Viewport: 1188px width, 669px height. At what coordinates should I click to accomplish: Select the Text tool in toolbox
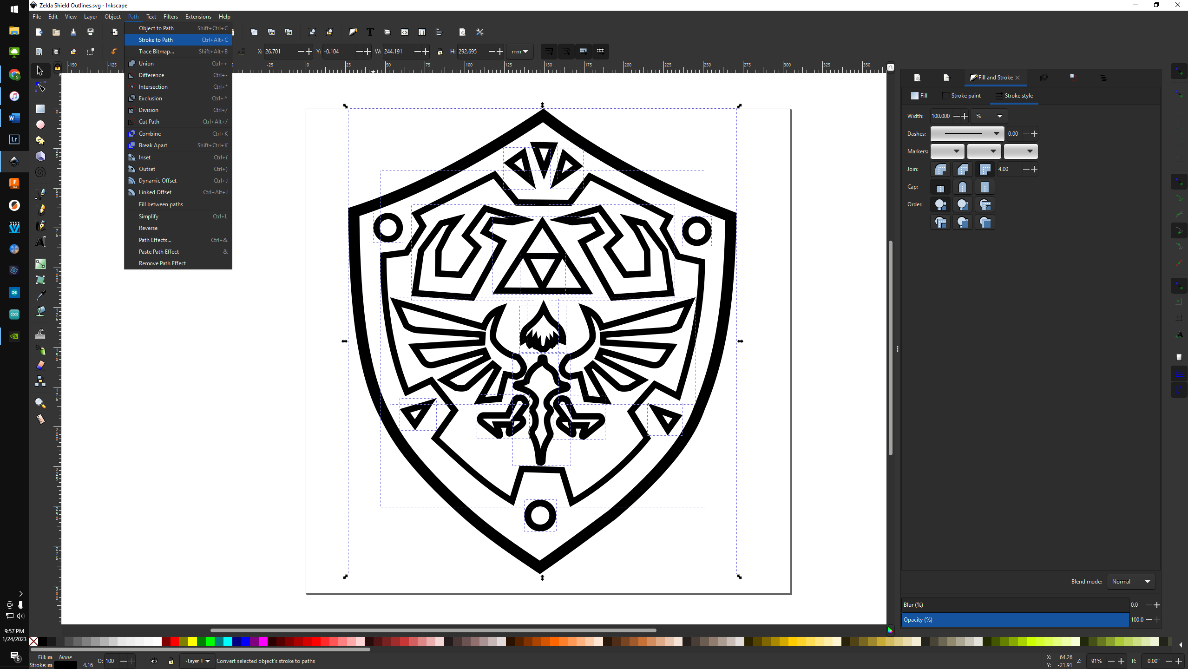[x=40, y=242]
